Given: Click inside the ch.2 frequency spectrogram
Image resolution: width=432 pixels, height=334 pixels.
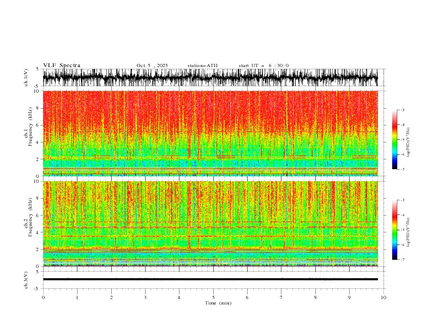Looking at the screenshot, I should (x=210, y=224).
